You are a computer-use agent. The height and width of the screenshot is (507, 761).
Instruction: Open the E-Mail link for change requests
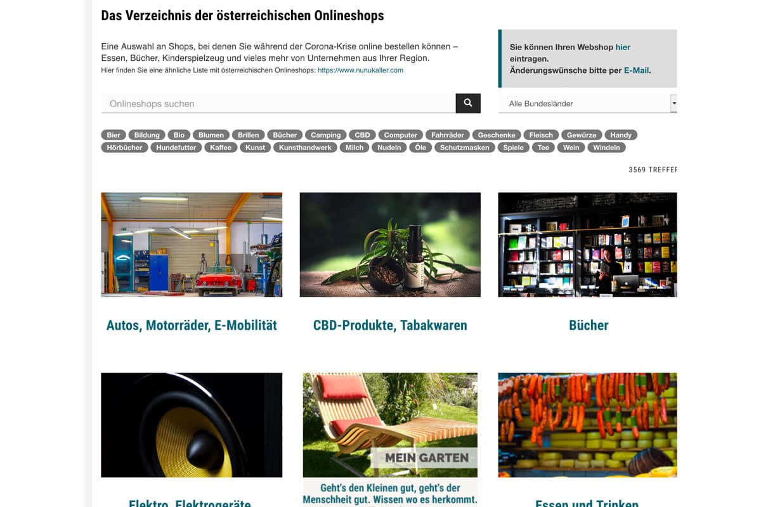[x=637, y=70]
